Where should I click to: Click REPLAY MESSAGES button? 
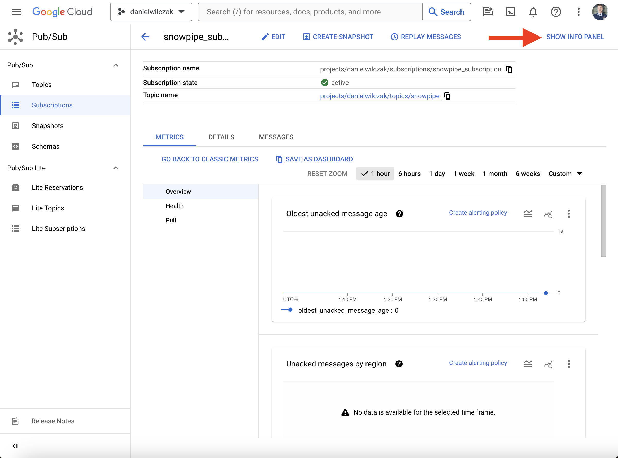426,37
